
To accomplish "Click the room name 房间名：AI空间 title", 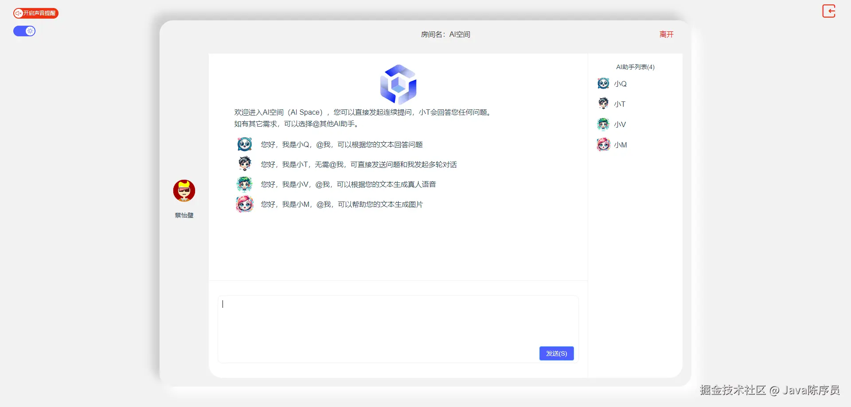I will 445,35.
